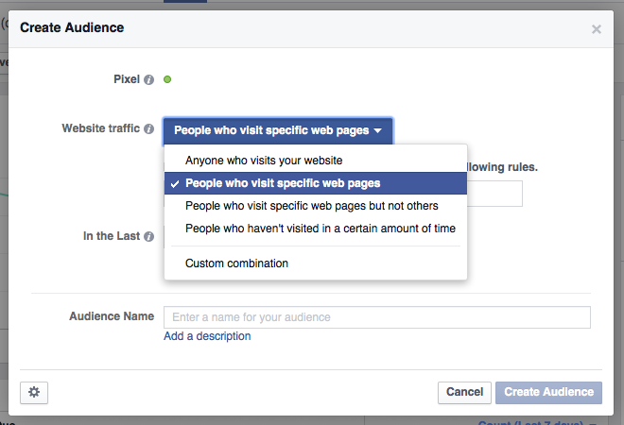Click the Audience Name text field
The height and width of the screenshot is (425, 624).
(376, 316)
